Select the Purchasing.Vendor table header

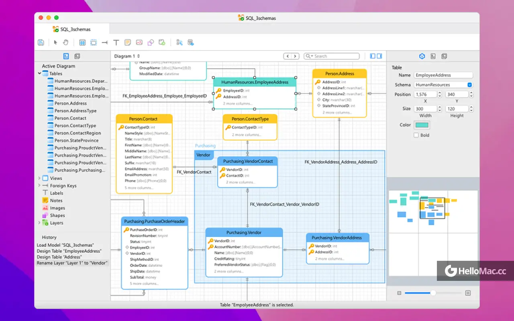(244, 232)
